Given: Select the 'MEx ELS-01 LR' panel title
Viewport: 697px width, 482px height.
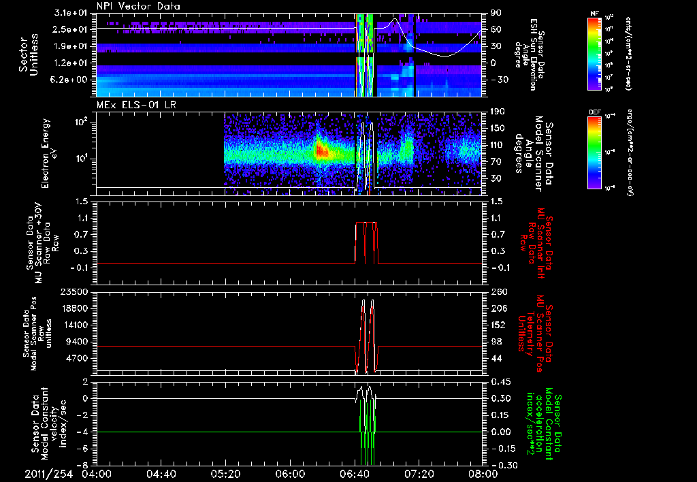Looking at the screenshot, I should 135,105.
